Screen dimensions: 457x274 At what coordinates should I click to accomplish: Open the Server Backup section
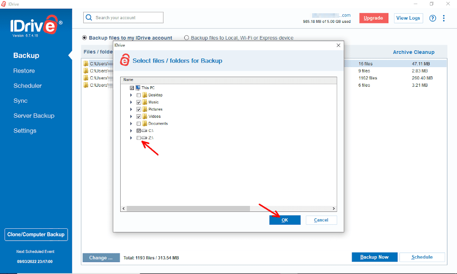point(34,116)
